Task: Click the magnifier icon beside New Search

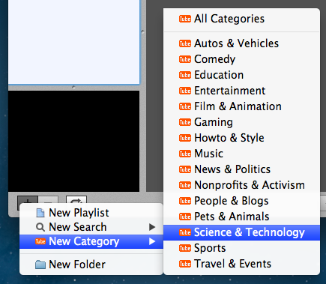Action: [40, 227]
